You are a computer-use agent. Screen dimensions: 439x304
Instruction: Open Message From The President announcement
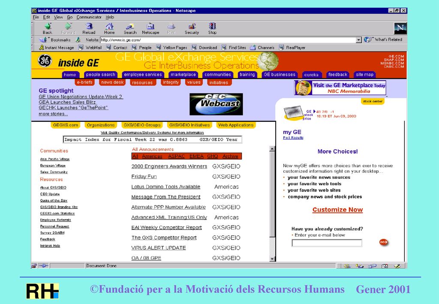[x=166, y=197]
